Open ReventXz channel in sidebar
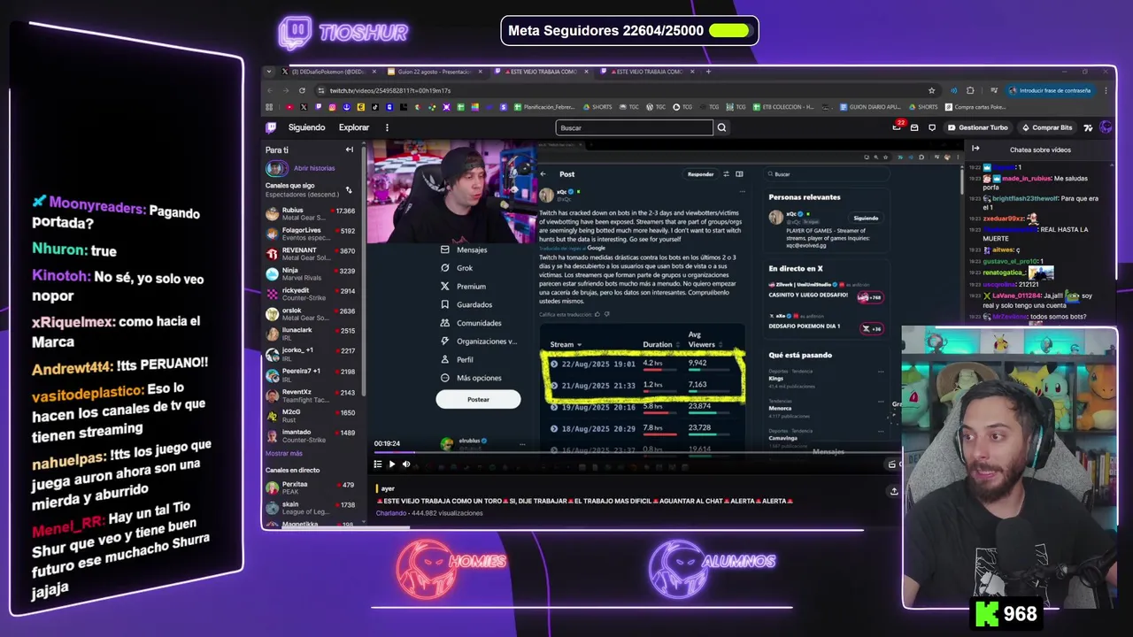 point(310,395)
